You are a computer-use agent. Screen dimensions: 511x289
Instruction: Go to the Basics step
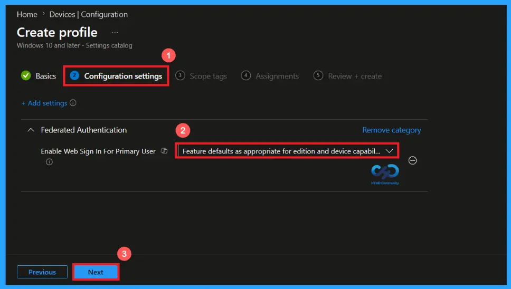point(45,76)
